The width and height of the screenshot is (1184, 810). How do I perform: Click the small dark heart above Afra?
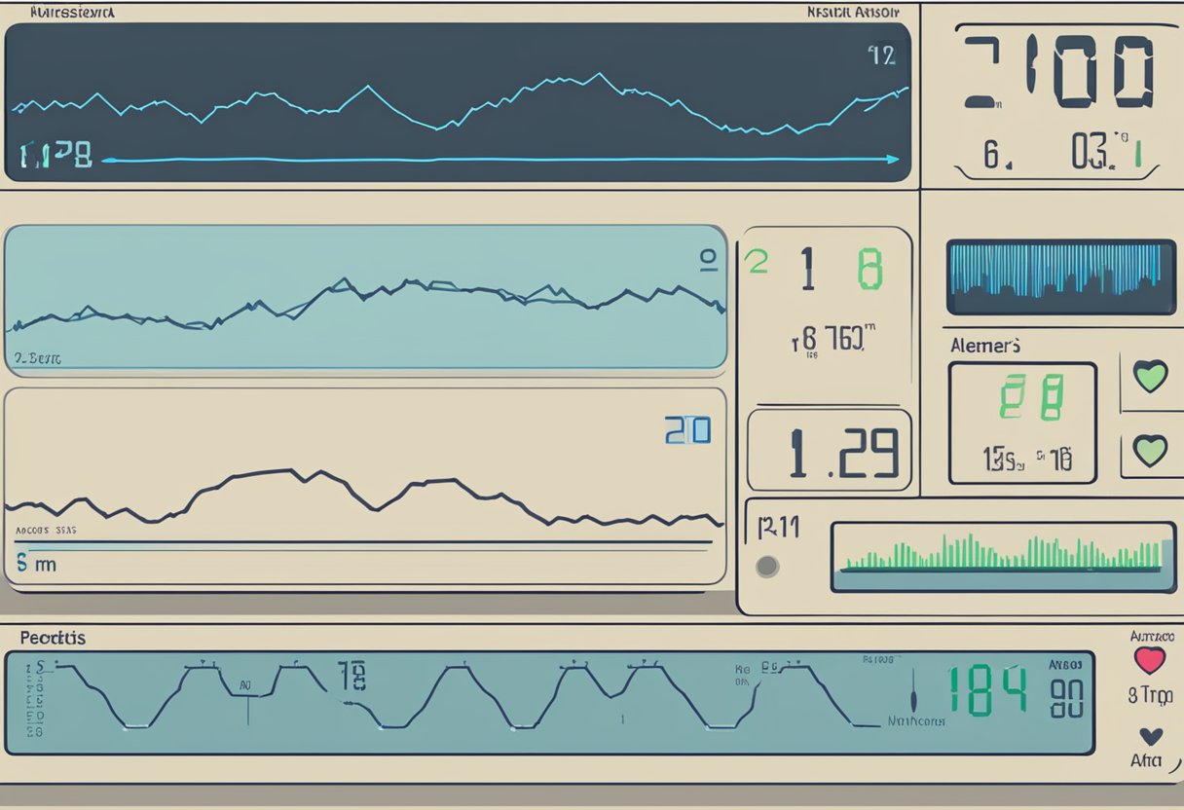[1150, 737]
